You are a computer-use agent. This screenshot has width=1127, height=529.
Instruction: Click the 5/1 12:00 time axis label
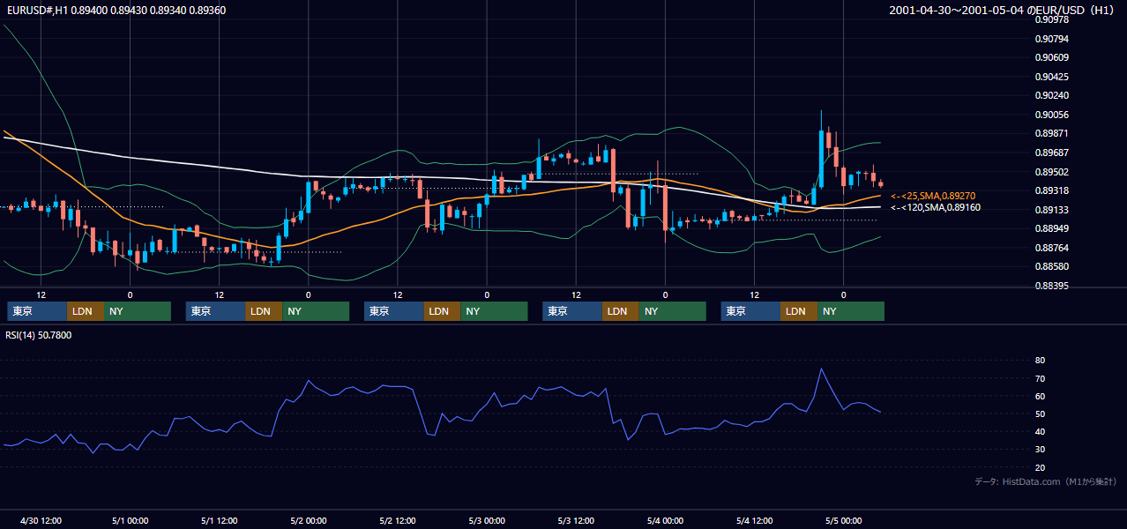(219, 520)
